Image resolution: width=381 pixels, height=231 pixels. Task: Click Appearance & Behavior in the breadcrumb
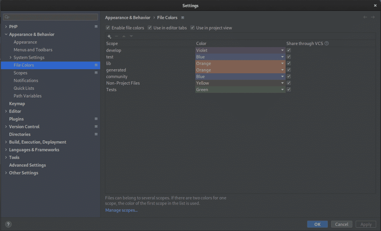tap(128, 17)
